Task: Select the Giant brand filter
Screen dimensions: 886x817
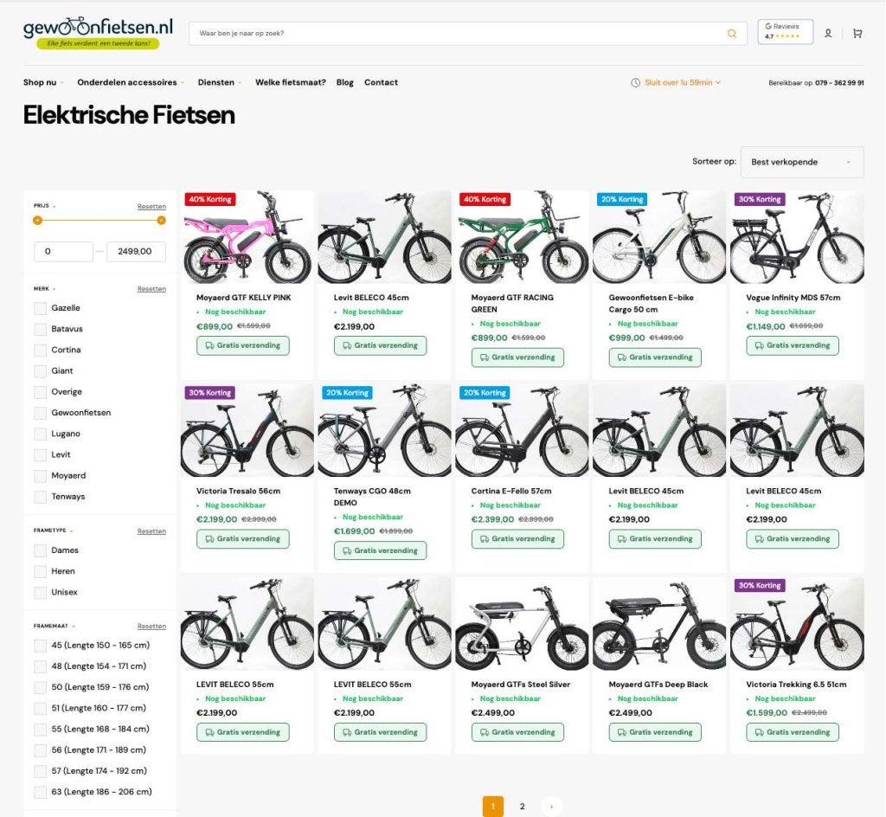Action: (x=40, y=371)
